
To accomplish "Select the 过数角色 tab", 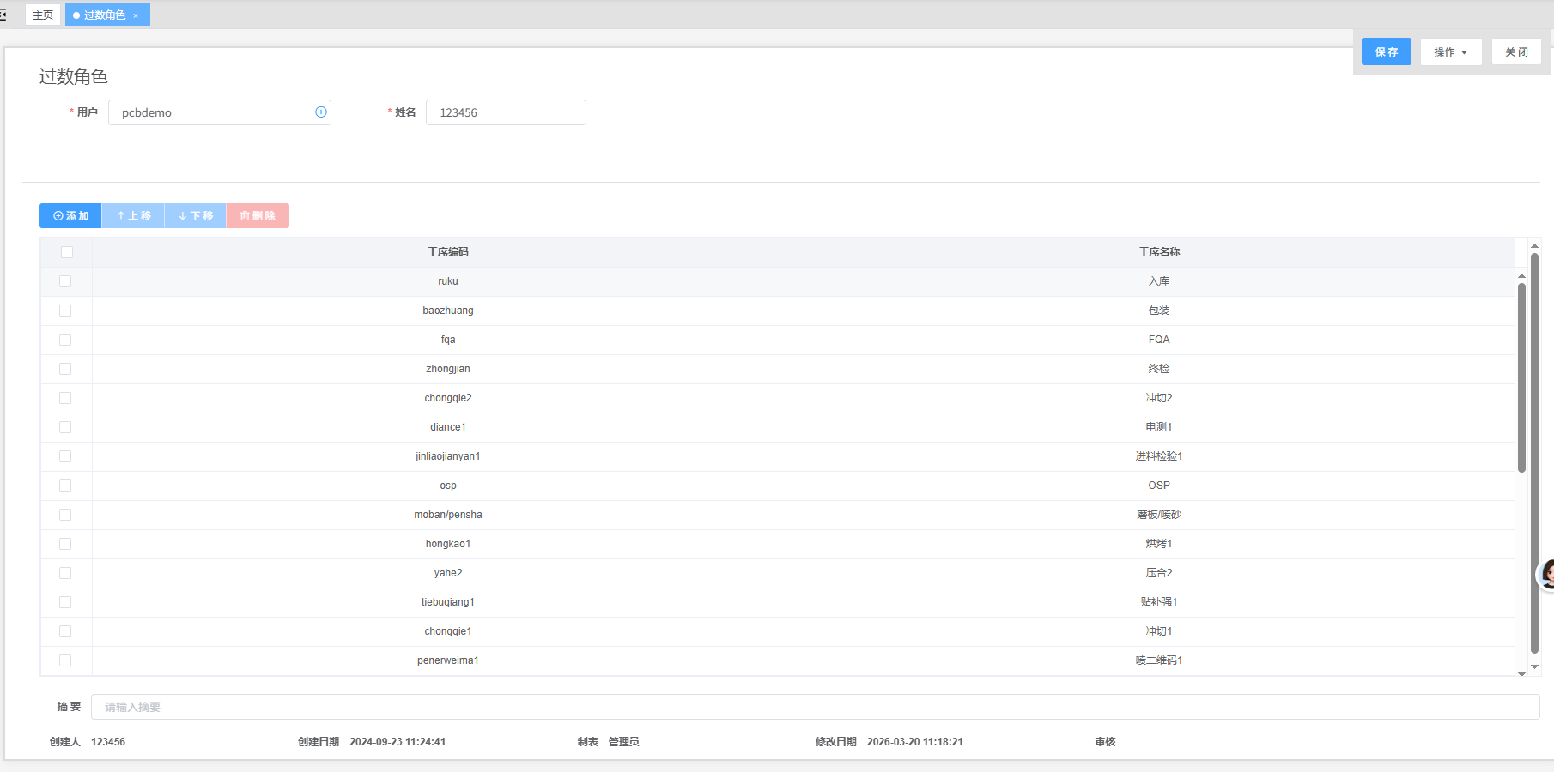I will [x=104, y=15].
